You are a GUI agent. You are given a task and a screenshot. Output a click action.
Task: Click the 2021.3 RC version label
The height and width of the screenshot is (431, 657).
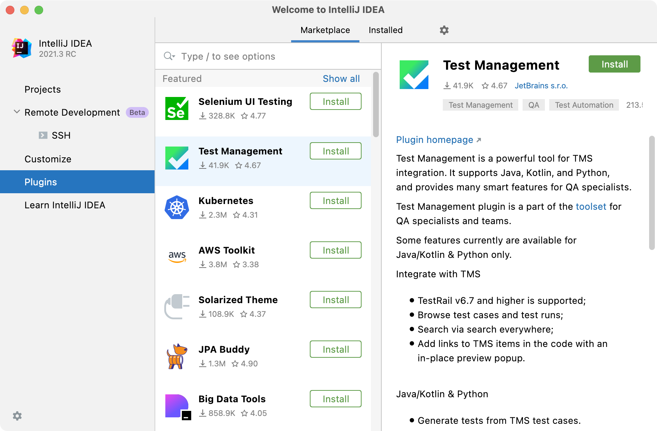[58, 54]
